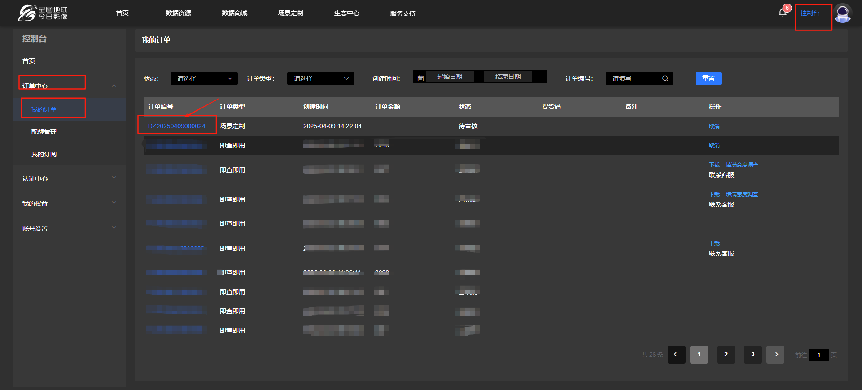Click the start date input field
This screenshot has width=862, height=390.
pos(450,77)
